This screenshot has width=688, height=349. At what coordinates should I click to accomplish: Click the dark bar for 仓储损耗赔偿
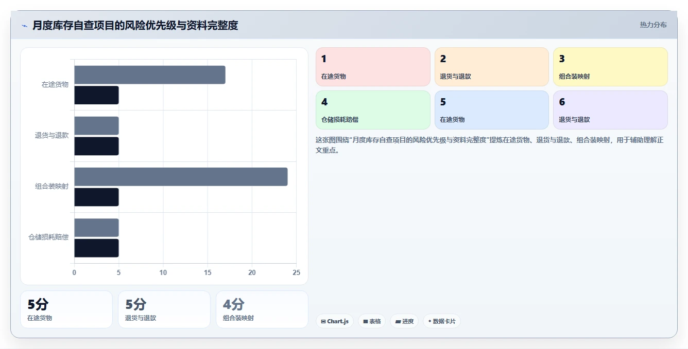pyautogui.click(x=97, y=248)
